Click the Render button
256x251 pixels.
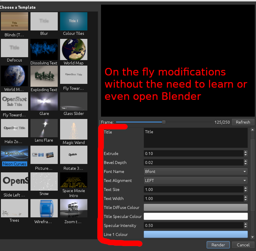218,245
